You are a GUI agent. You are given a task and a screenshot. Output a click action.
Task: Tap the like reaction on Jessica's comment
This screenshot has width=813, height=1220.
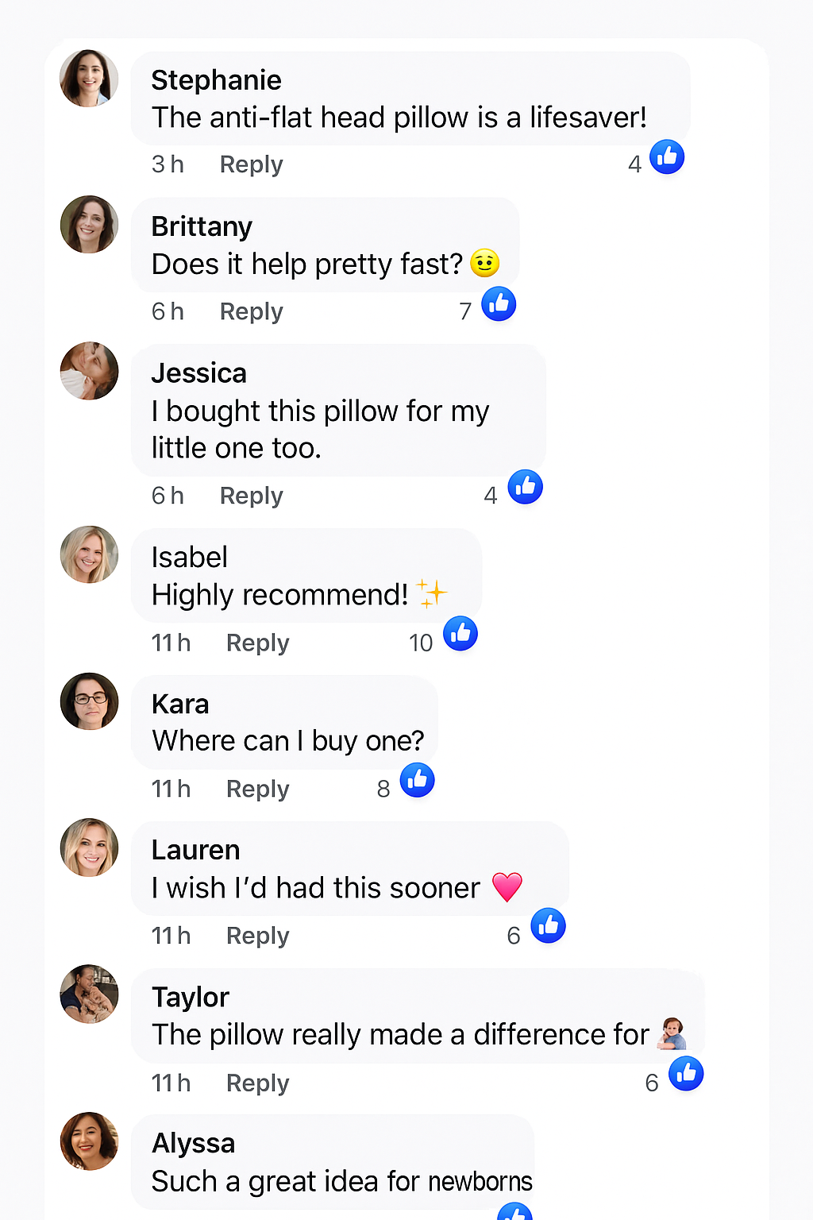click(x=526, y=487)
